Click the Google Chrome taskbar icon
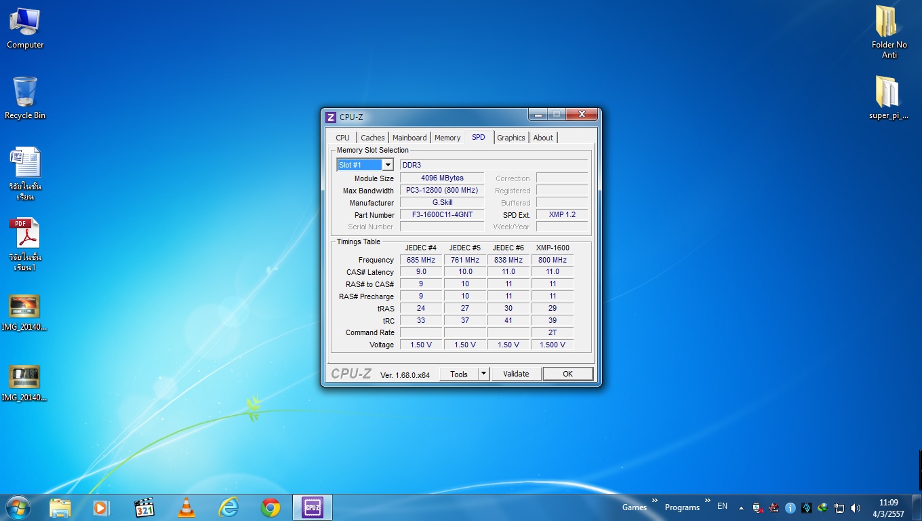Screen dimensions: 922x521 [270, 507]
